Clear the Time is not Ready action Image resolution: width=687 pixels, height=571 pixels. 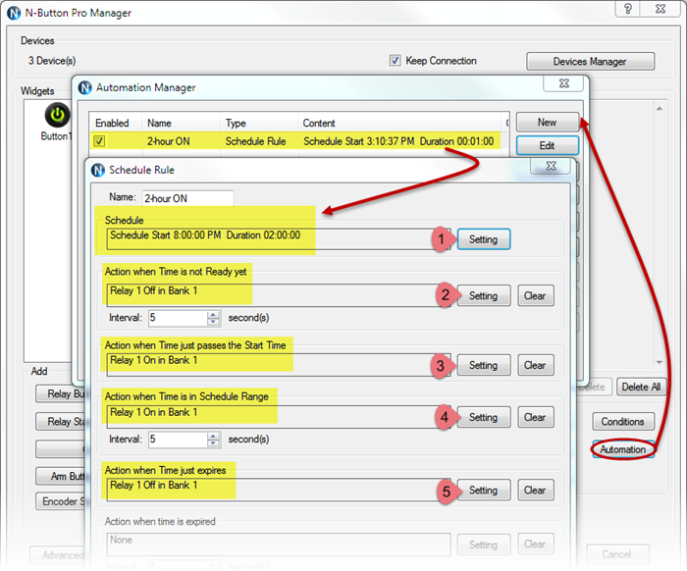[536, 295]
